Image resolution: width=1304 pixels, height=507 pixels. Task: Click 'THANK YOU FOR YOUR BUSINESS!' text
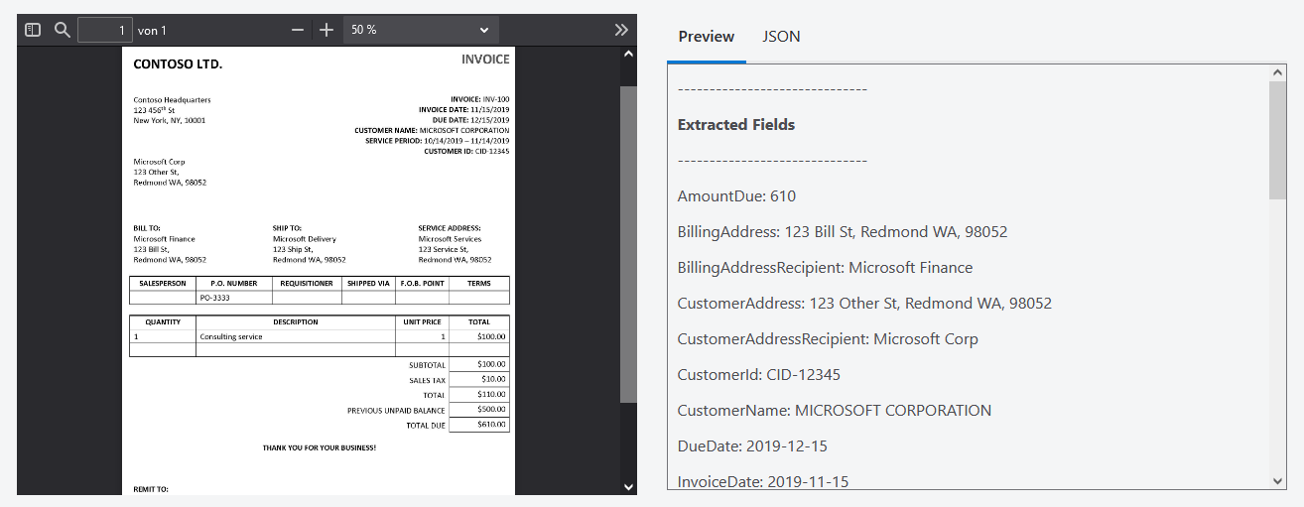319,448
